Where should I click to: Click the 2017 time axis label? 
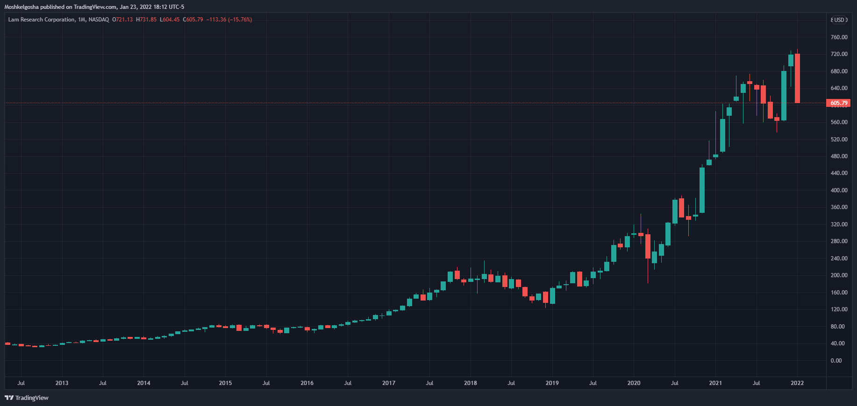click(389, 383)
